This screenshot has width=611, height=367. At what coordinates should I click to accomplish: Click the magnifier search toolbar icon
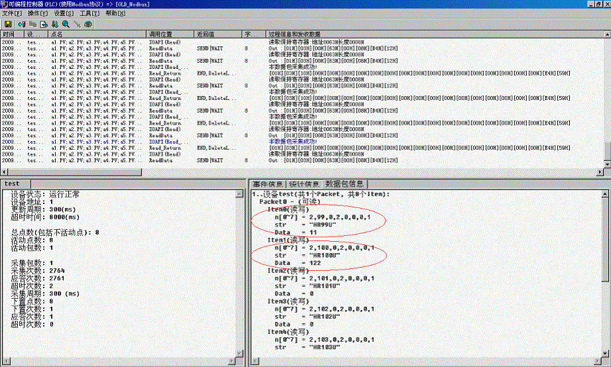click(x=66, y=24)
